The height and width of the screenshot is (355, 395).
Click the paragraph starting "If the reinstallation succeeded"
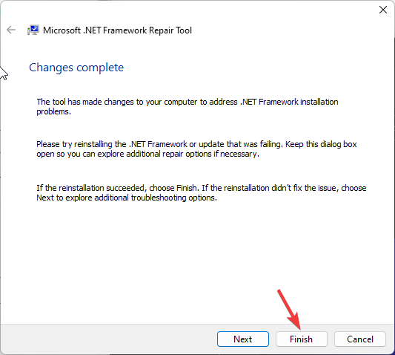[x=202, y=192]
